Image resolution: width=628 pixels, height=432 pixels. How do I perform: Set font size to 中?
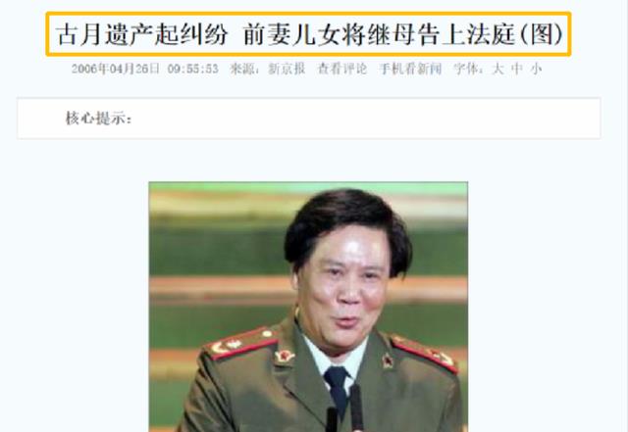point(517,69)
